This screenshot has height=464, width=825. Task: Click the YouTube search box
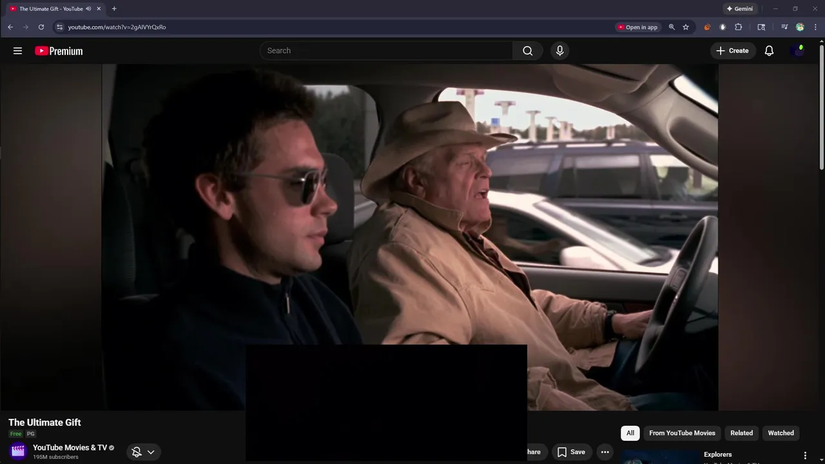387,51
